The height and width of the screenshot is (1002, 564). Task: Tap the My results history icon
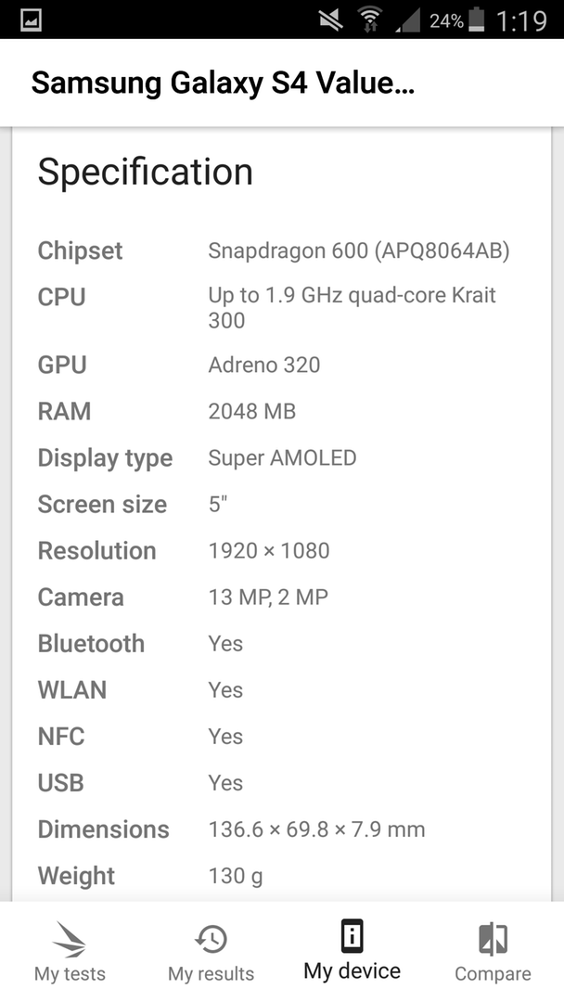point(211,939)
